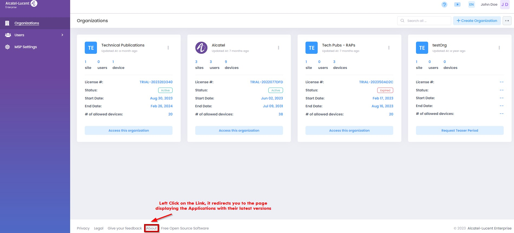Click the John Doe user name
Image resolution: width=514 pixels, height=233 pixels.
click(x=489, y=4)
